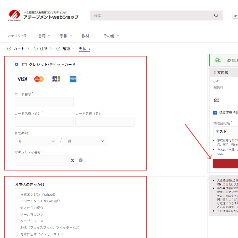The width and height of the screenshot is (238, 238).
Task: Click the search magnifier icon
Action: pyautogui.click(x=216, y=15)
